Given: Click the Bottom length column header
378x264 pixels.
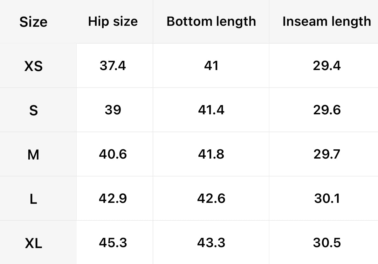Looking at the screenshot, I should point(211,22).
